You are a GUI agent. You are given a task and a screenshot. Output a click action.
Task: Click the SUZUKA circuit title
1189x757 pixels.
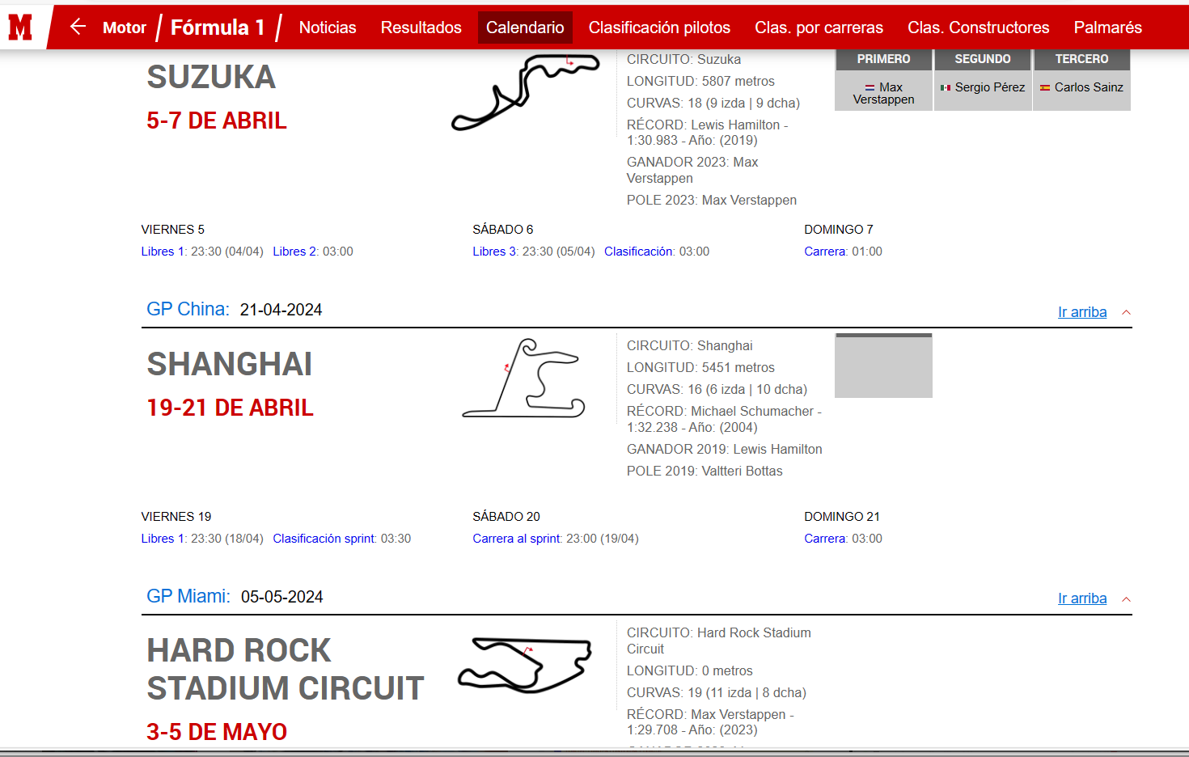tap(211, 77)
